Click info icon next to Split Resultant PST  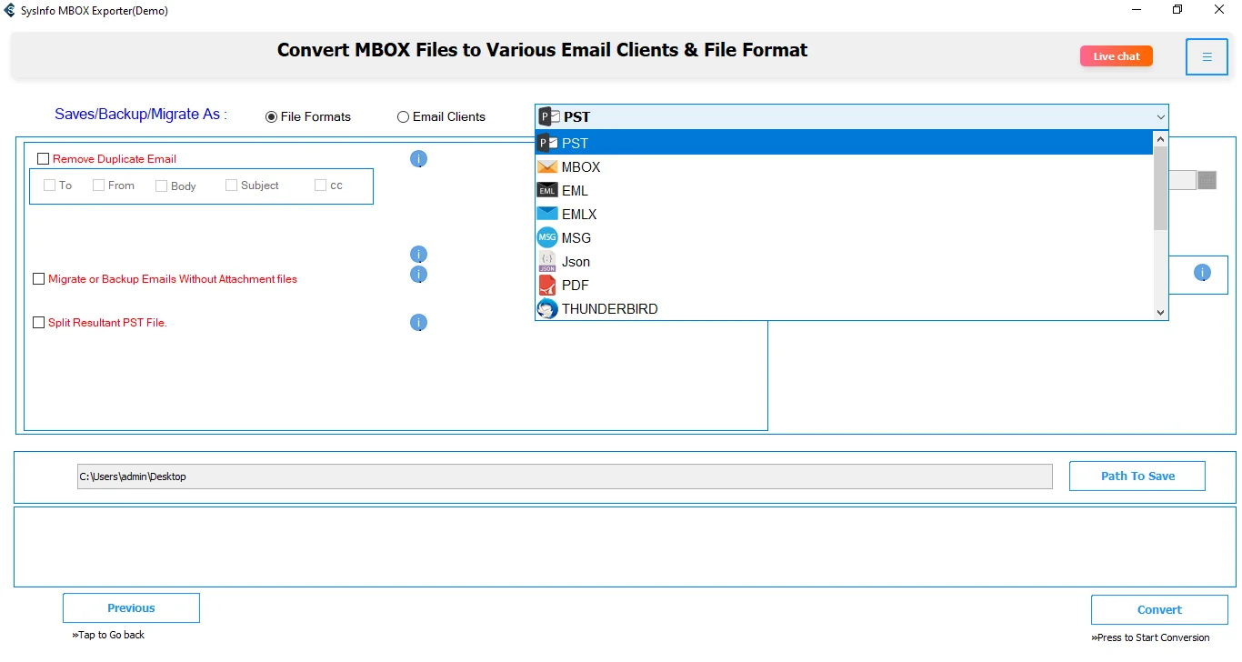point(418,323)
